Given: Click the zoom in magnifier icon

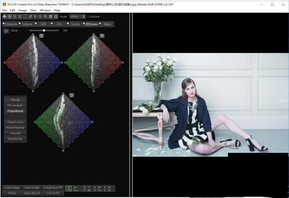Looking at the screenshot, I should [35, 16].
